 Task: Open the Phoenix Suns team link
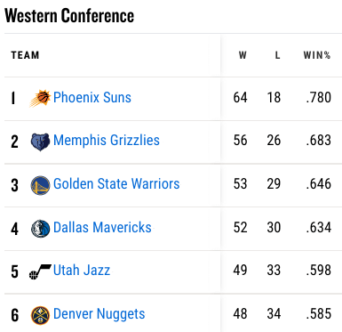click(92, 97)
